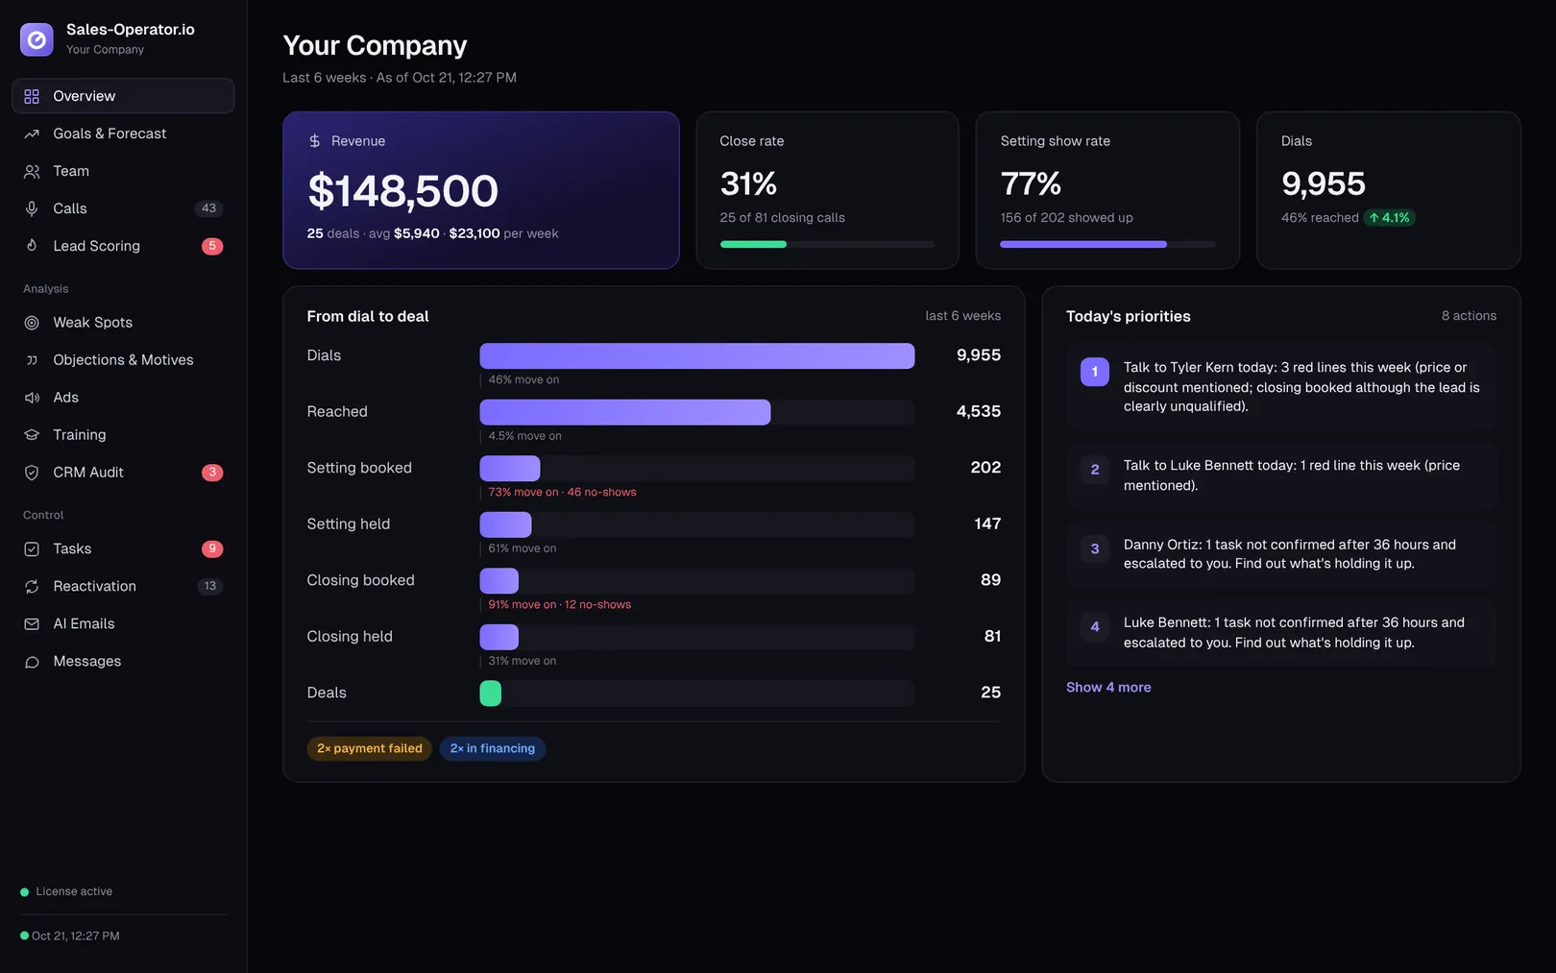1556x973 pixels.
Task: Click the 2× payment failed tag
Action: click(x=370, y=748)
